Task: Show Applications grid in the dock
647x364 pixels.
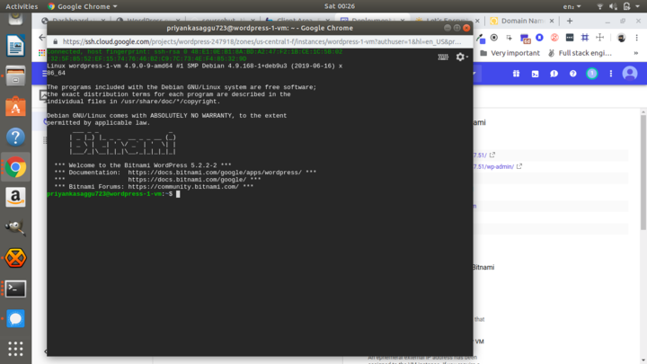Action: coord(15,349)
